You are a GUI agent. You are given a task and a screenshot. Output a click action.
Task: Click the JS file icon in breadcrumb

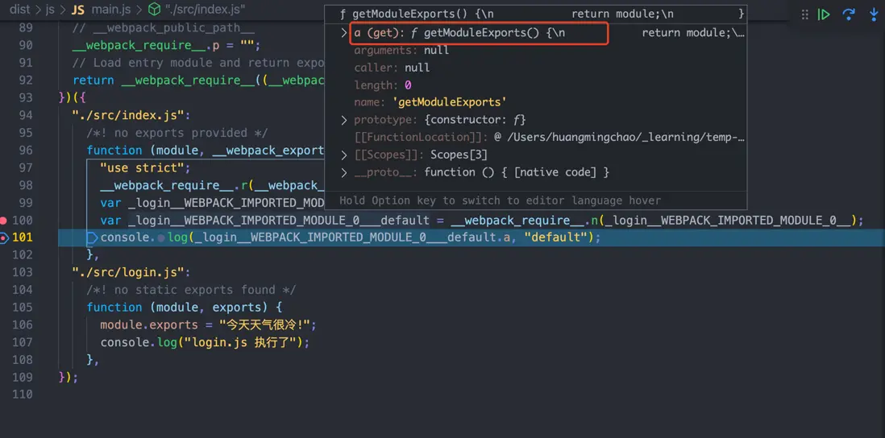[78, 10]
